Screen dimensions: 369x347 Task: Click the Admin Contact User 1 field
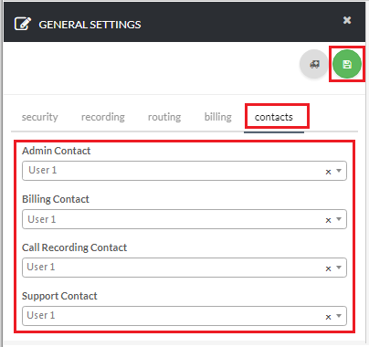click(x=184, y=171)
